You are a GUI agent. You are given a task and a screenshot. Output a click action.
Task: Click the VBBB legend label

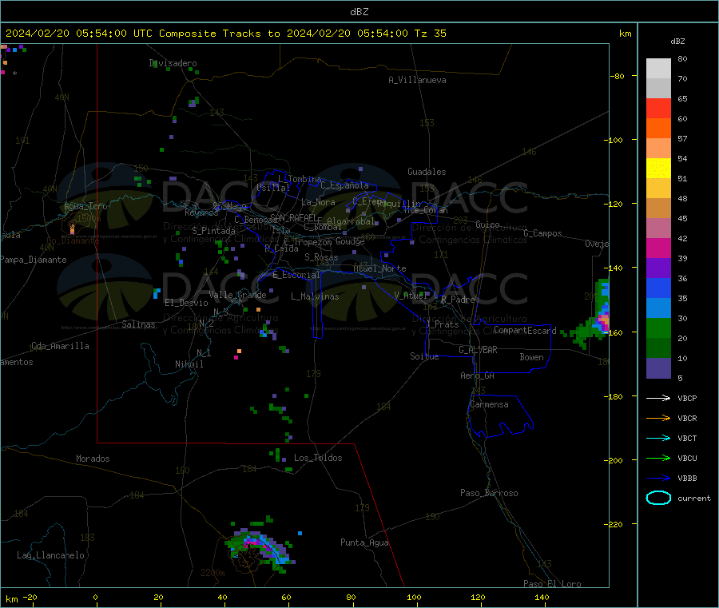687,479
